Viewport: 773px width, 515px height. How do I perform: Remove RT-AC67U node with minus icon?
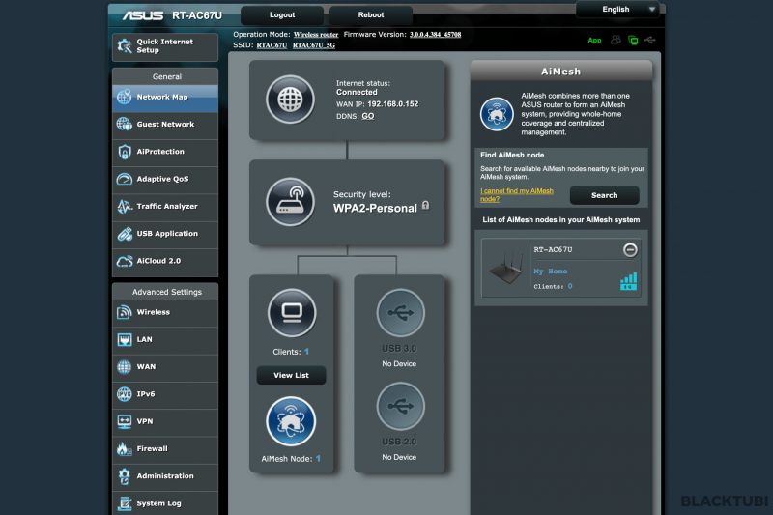click(630, 250)
